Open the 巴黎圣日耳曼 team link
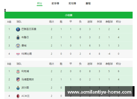This screenshot has width=137, height=99. tap(29, 29)
